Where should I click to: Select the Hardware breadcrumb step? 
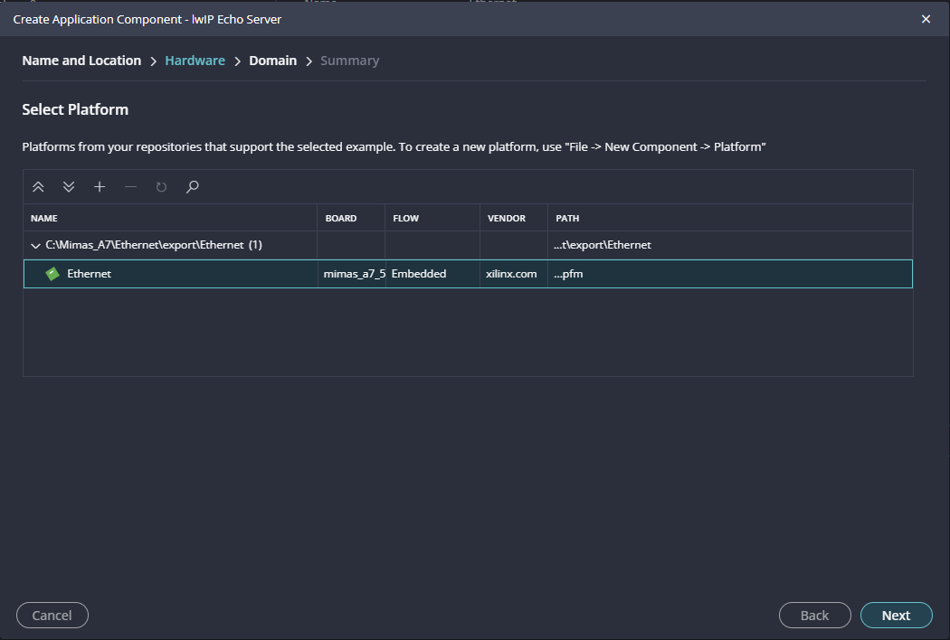195,61
